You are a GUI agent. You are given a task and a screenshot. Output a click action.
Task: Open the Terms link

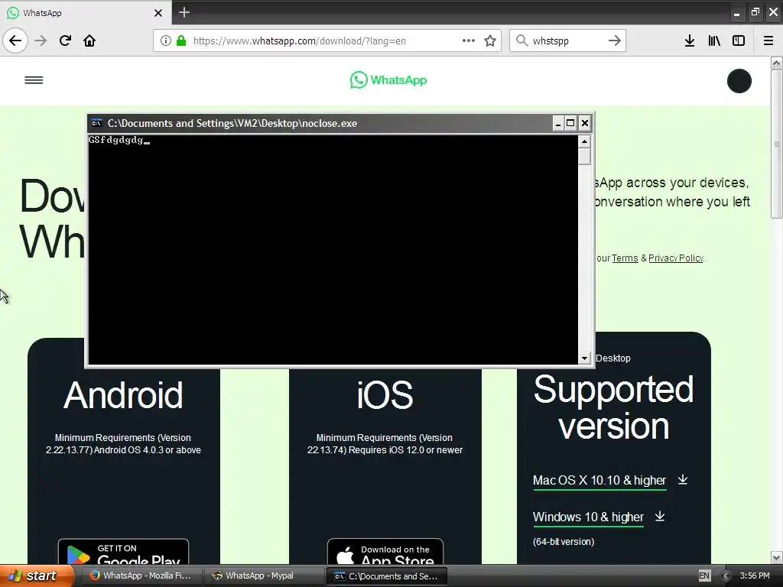coord(625,258)
